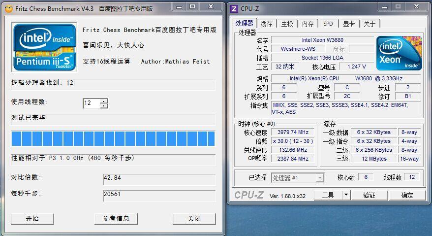Click the 线程数 value 12 in CPU-Z
432x236 pixels.
tap(412, 177)
